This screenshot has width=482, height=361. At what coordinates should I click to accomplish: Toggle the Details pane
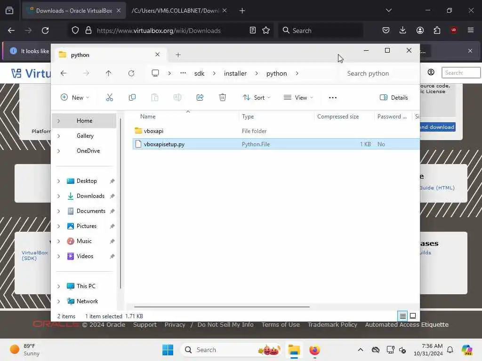point(394,98)
